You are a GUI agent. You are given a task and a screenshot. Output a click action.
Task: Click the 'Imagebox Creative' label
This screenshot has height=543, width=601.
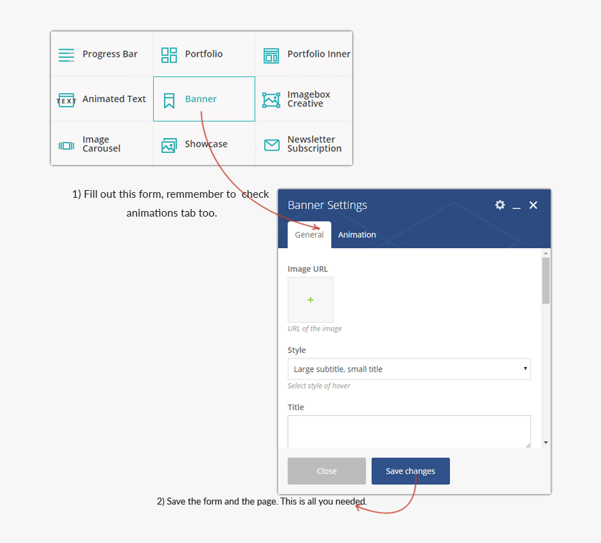pyautogui.click(x=309, y=99)
